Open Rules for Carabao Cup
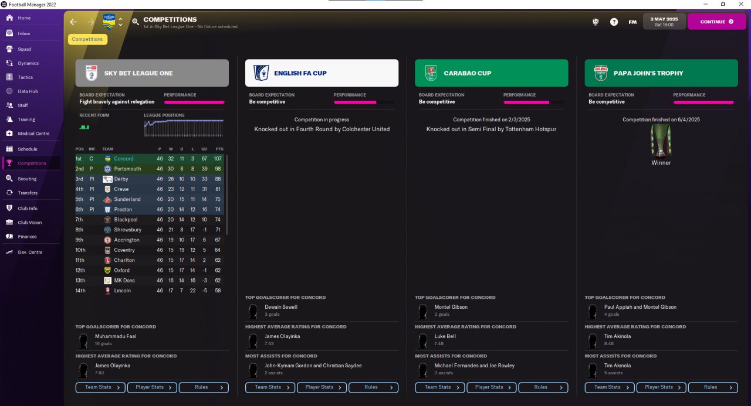Viewport: 751px width, 406px height. pyautogui.click(x=543, y=387)
